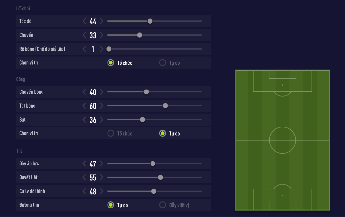Click the center circle of pitch preview
Screen dimensions: 345x217
(x=282, y=140)
